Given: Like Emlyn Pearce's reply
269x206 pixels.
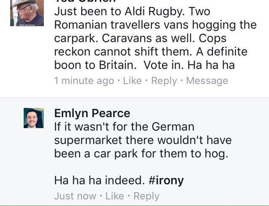Looking at the screenshot, I should pos(115,196).
